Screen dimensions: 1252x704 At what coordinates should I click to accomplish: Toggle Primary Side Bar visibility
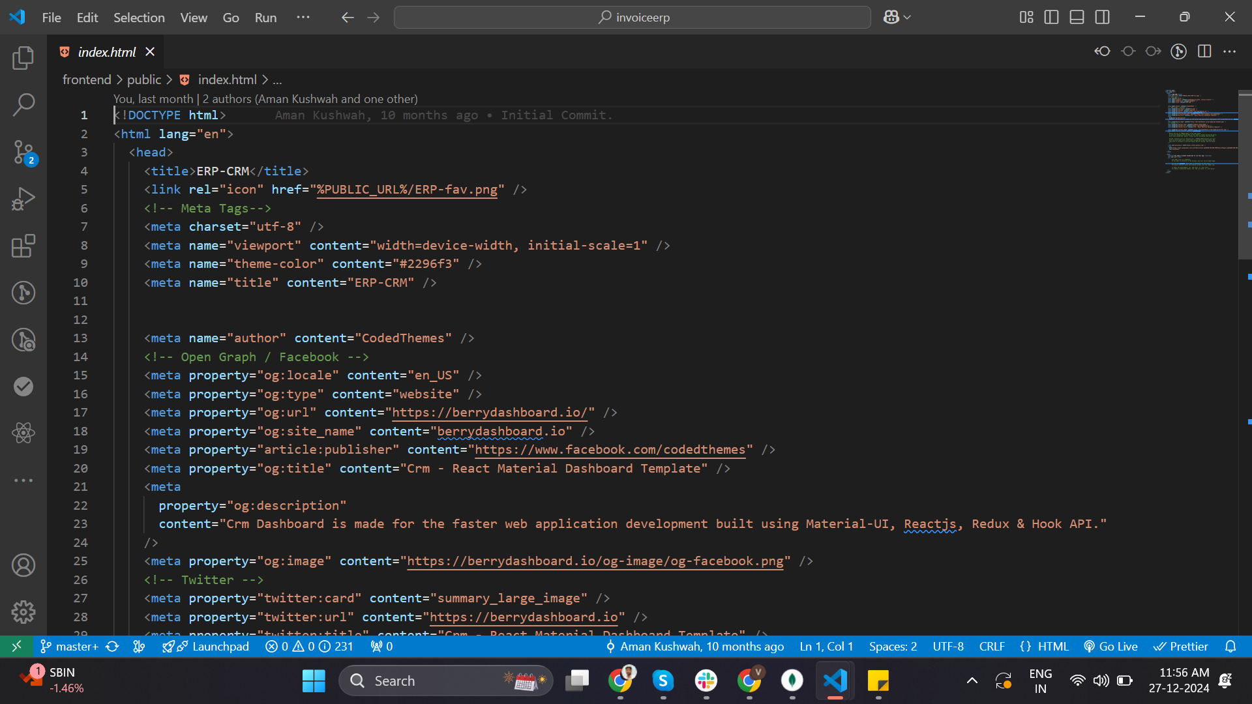(x=1051, y=18)
